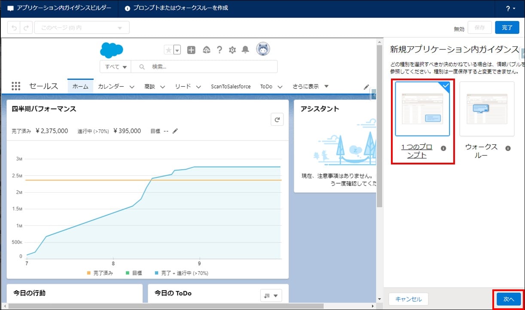
Task: Click the Trailhead guidance icon
Action: (206, 50)
